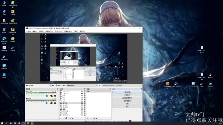Viewport: 223px width, 125px height.
Task: Open the Windows Start button
Action: tap(2, 123)
